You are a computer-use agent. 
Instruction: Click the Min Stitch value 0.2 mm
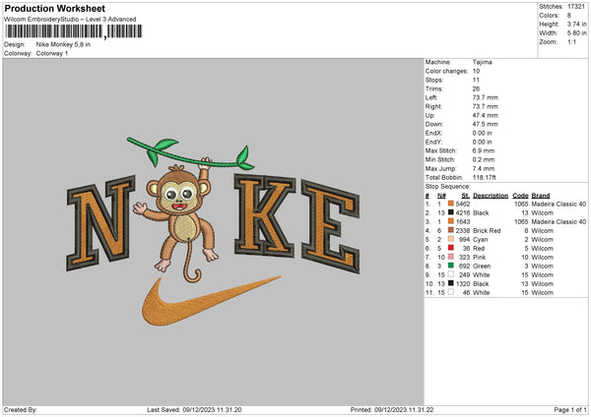(484, 159)
